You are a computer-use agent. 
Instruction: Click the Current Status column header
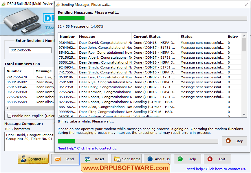[x=155, y=37]
